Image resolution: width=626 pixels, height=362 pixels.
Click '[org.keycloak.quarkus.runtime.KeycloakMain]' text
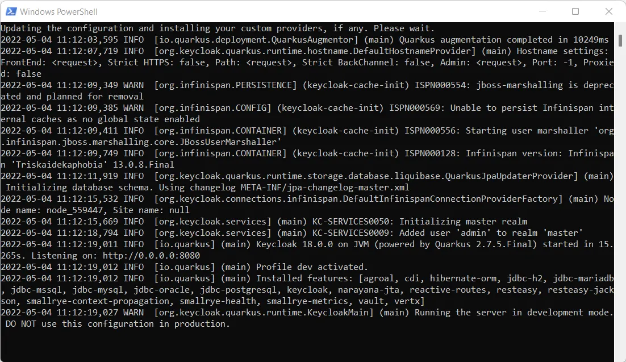pos(264,313)
